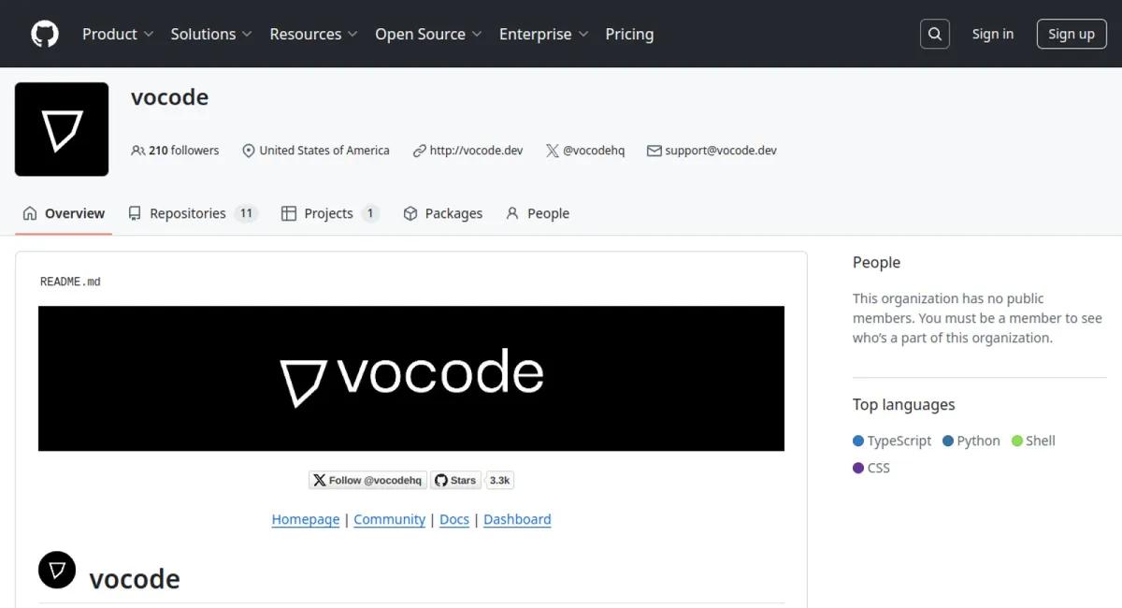Screen dimensions: 1122x608
Task: Click the location pin icon
Action: (x=249, y=151)
